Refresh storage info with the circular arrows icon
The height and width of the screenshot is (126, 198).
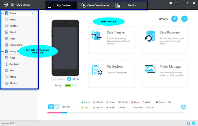pyautogui.click(x=183, y=107)
